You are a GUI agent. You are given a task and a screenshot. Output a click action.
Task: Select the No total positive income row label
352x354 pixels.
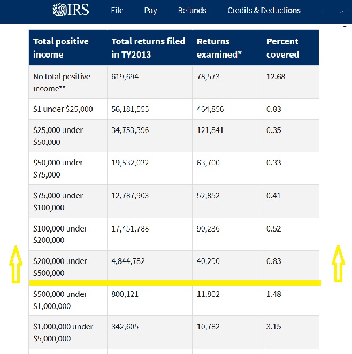coord(62,82)
